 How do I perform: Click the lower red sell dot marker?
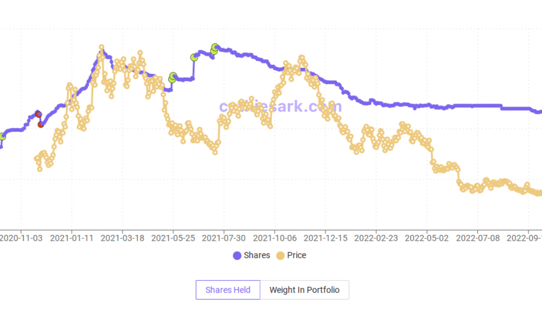(x=41, y=125)
